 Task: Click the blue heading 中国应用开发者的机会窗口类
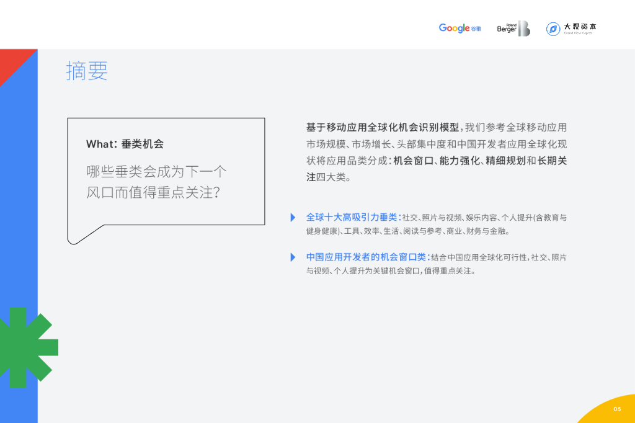tap(366, 257)
